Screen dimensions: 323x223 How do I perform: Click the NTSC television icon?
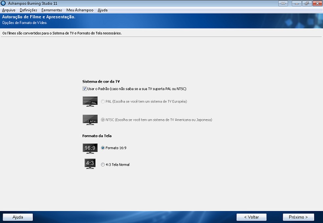coord(90,120)
